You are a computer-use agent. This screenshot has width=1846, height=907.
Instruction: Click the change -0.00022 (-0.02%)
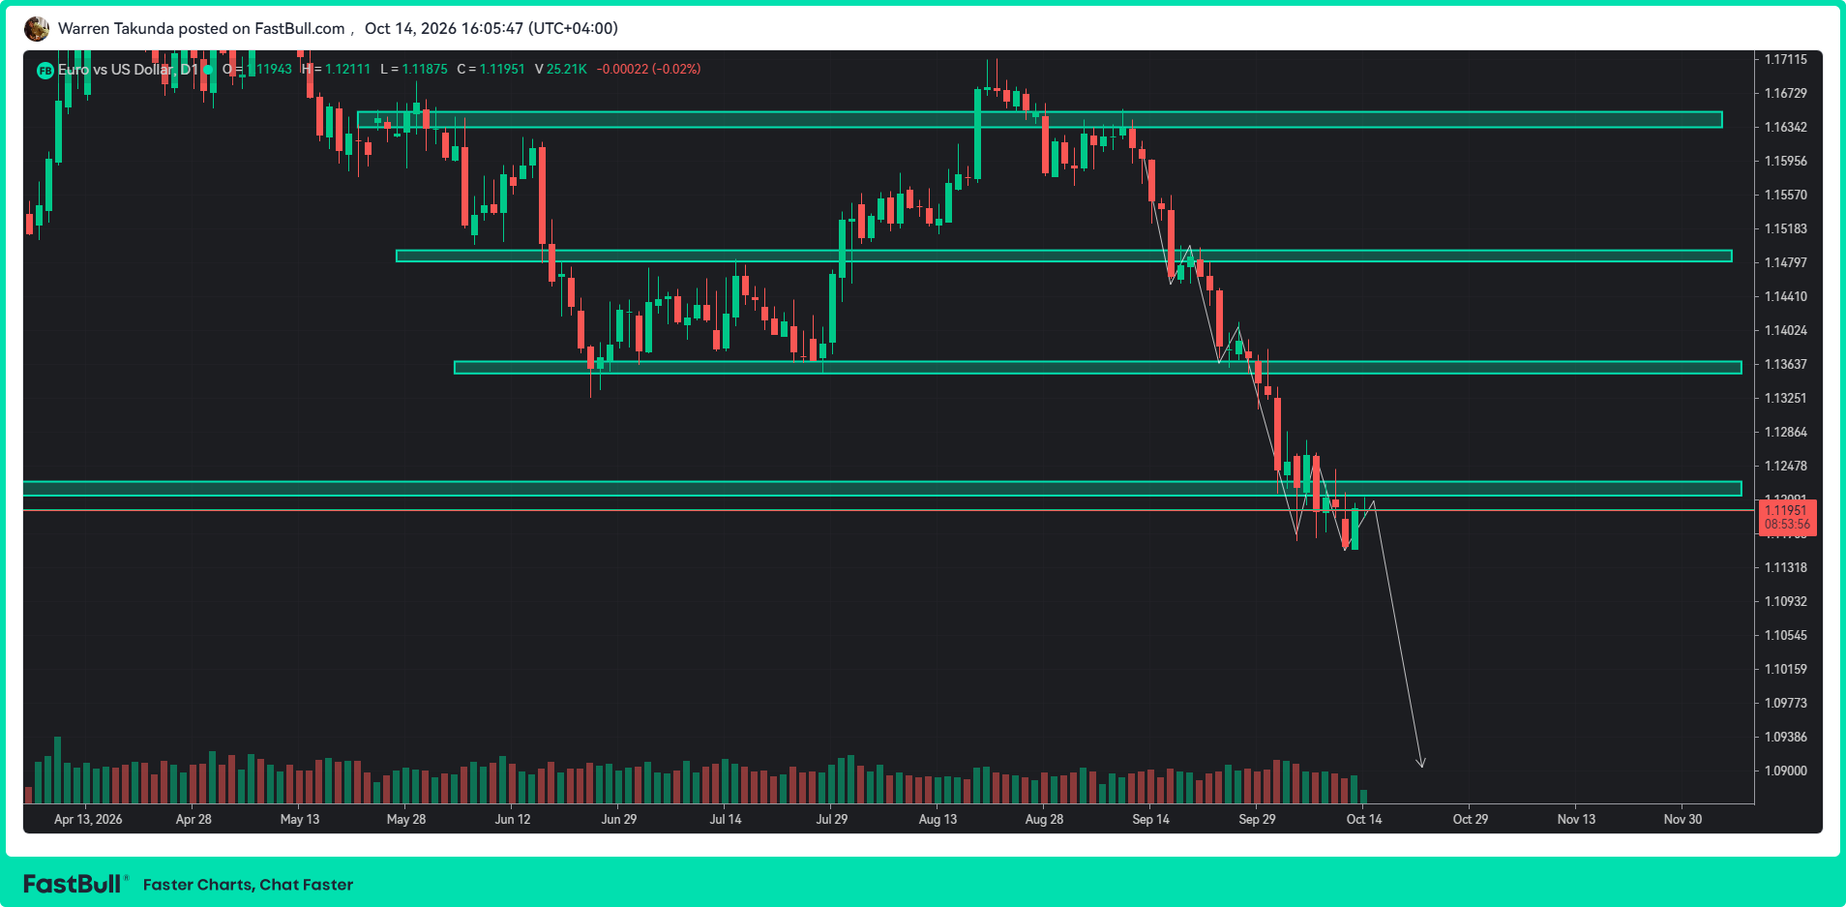648,69
